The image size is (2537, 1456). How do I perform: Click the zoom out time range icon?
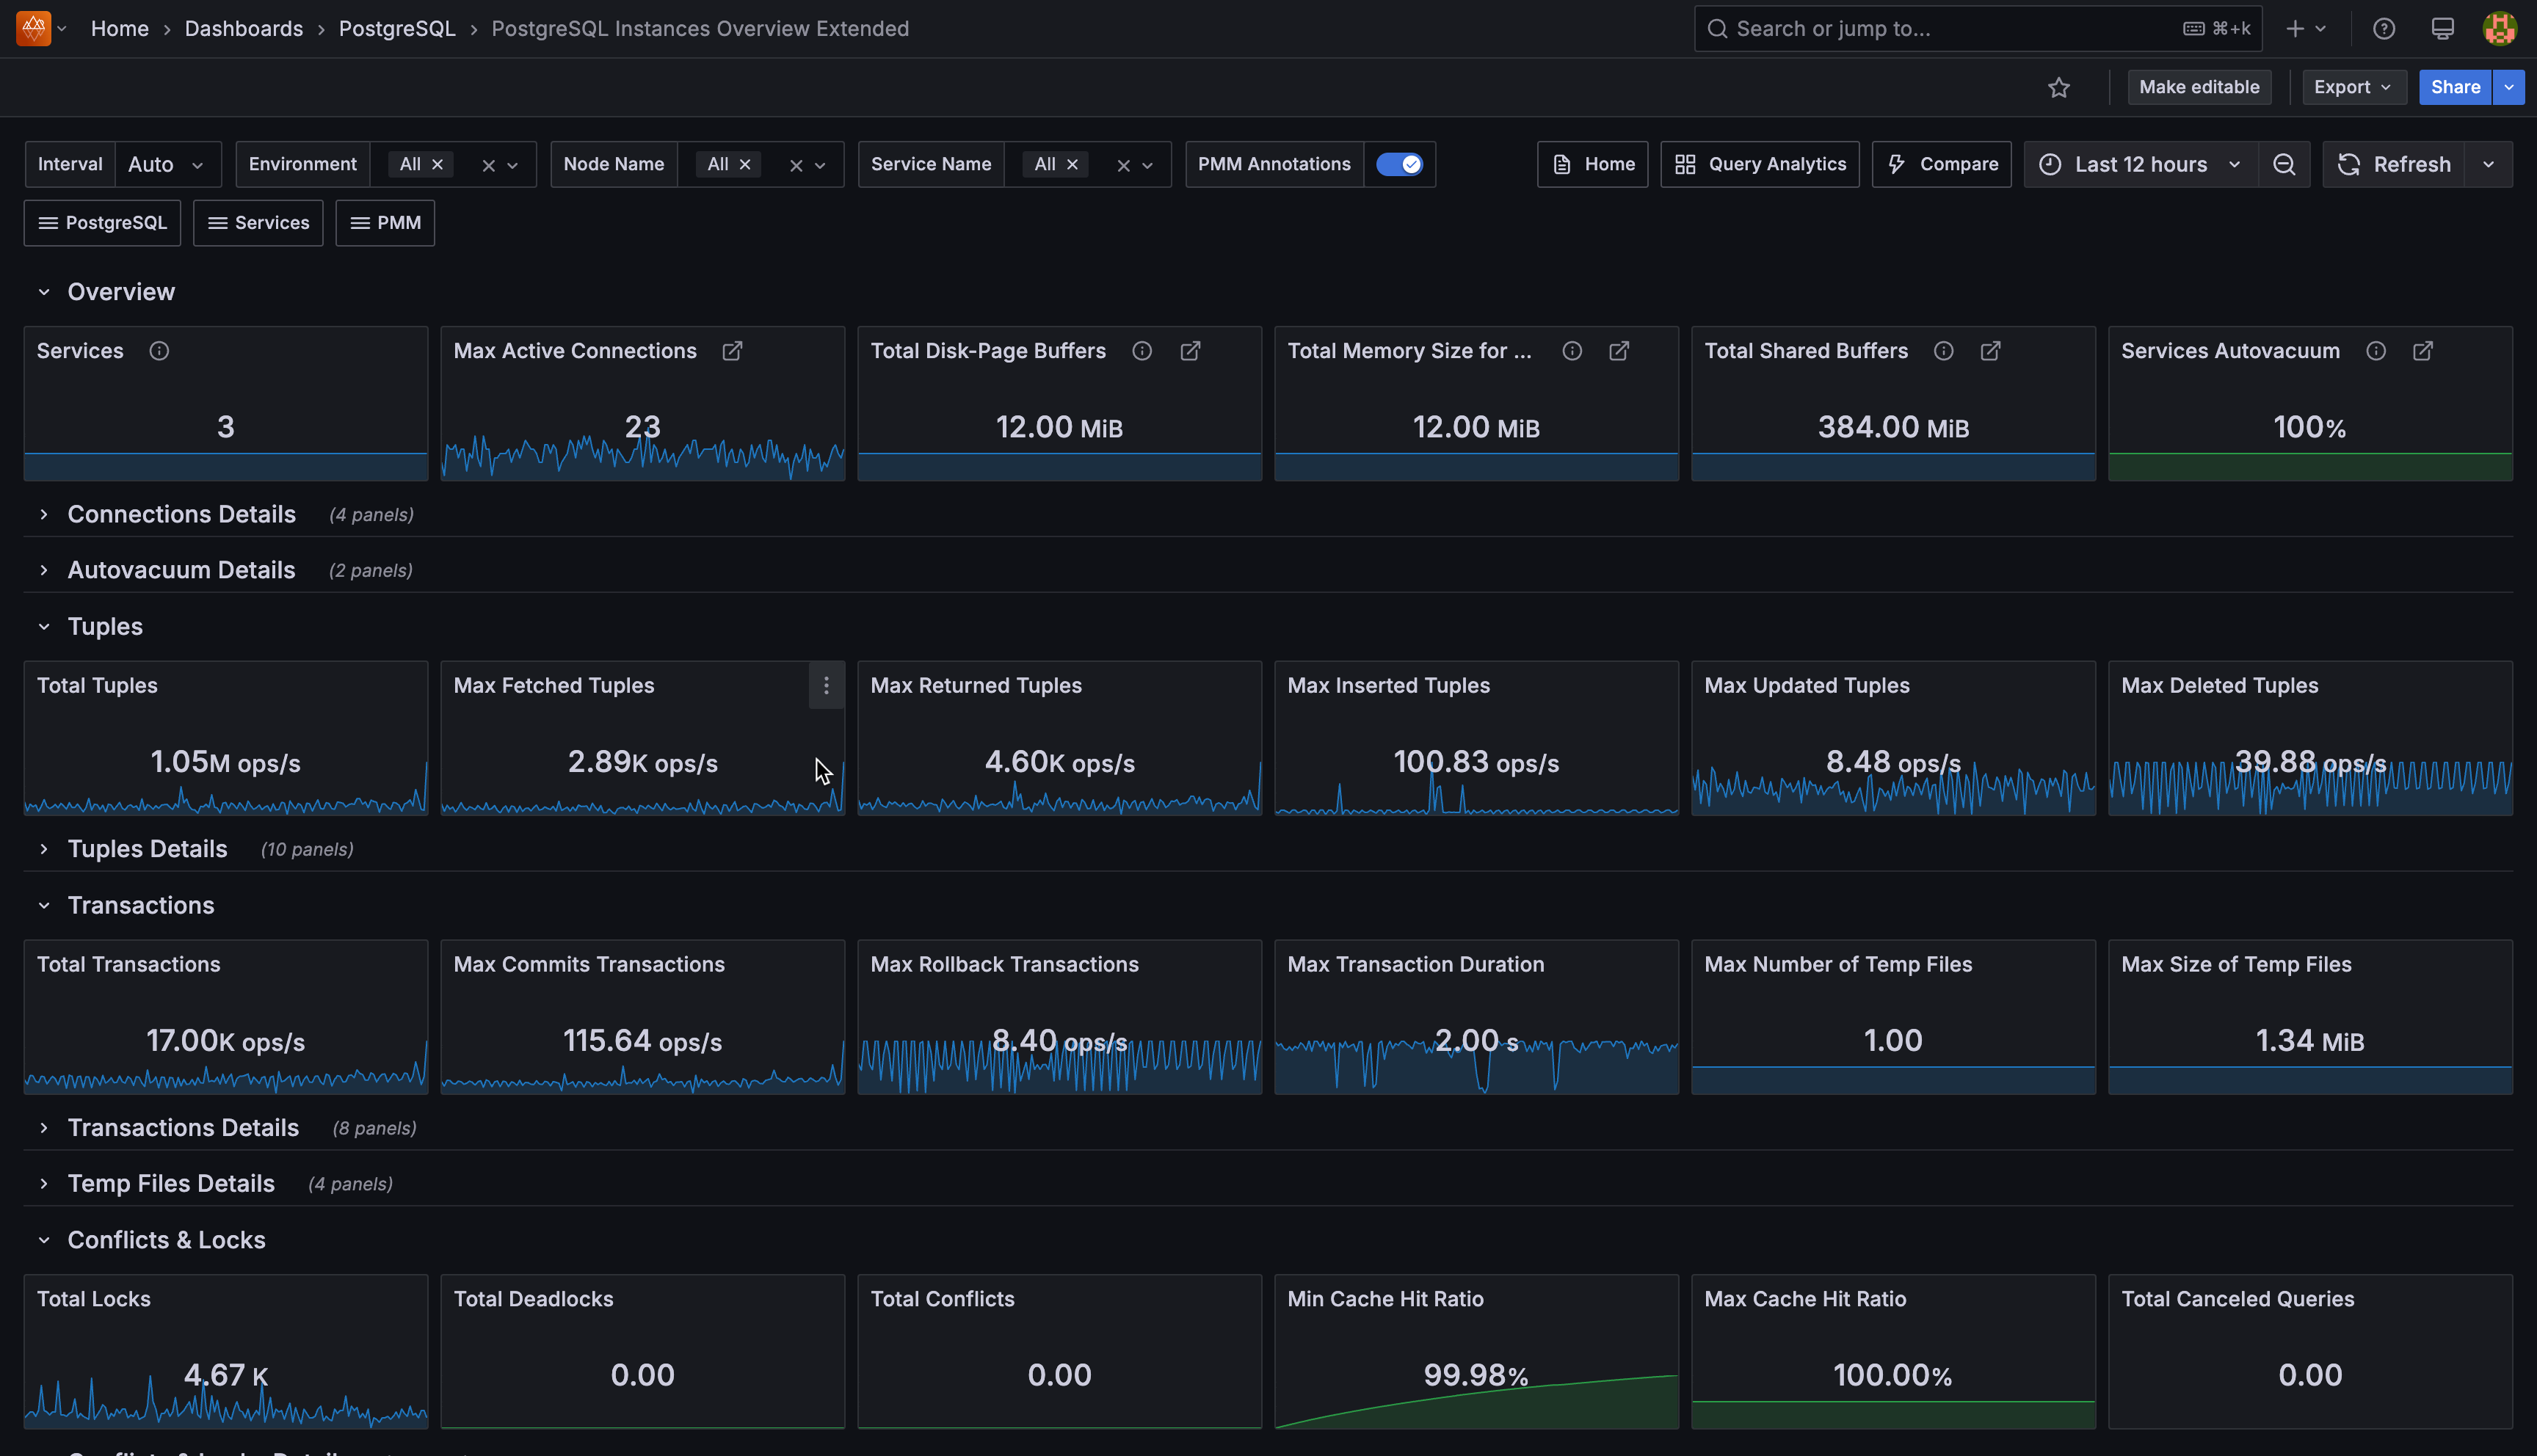2284,165
